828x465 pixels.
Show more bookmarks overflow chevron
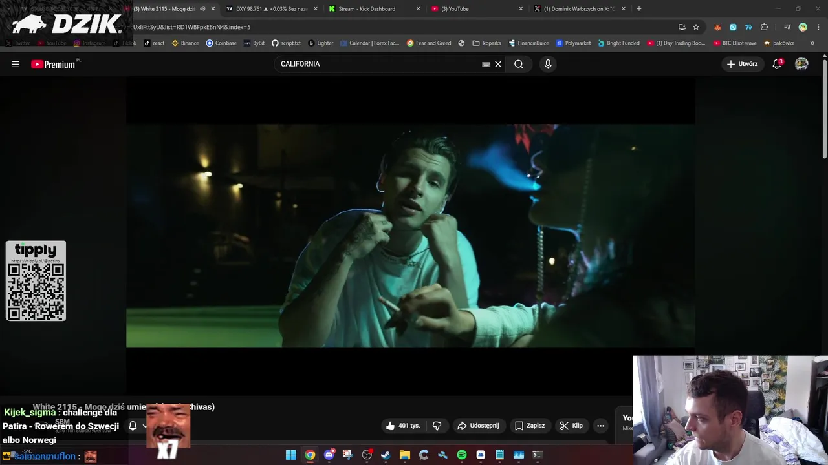click(812, 43)
